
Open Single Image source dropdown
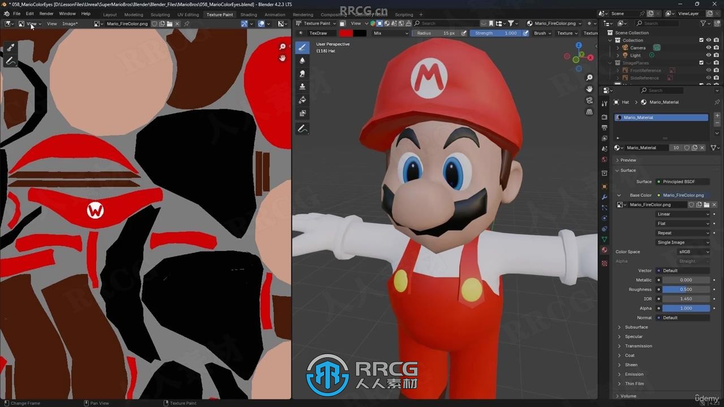pyautogui.click(x=683, y=243)
